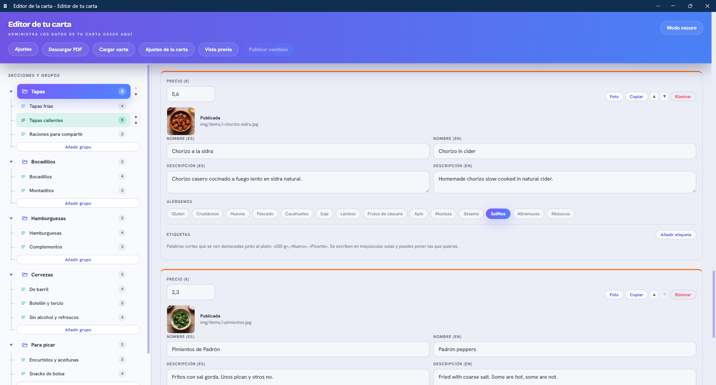Move Chorizo a la sidra item down

pyautogui.click(x=664, y=97)
